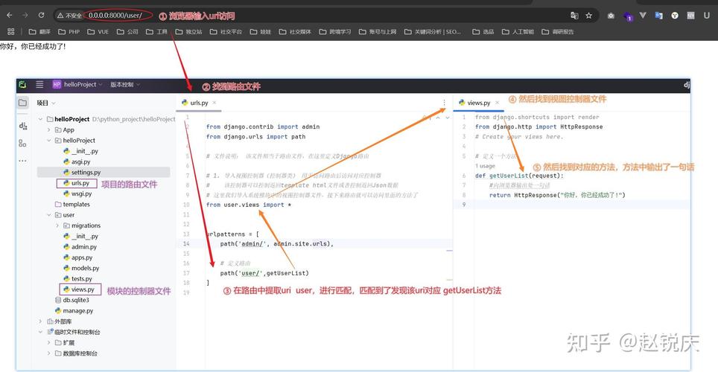This screenshot has width=718, height=372.
Task: Open the 工具 bookmarks folder
Action: tap(156, 31)
